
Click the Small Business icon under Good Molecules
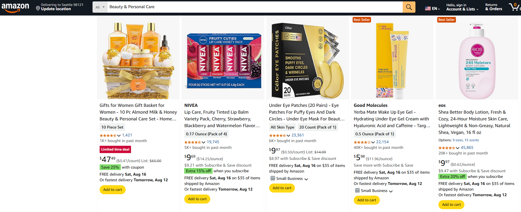pos(357,191)
